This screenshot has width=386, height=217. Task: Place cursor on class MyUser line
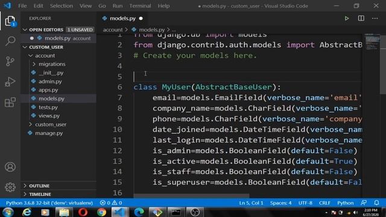click(x=207, y=87)
